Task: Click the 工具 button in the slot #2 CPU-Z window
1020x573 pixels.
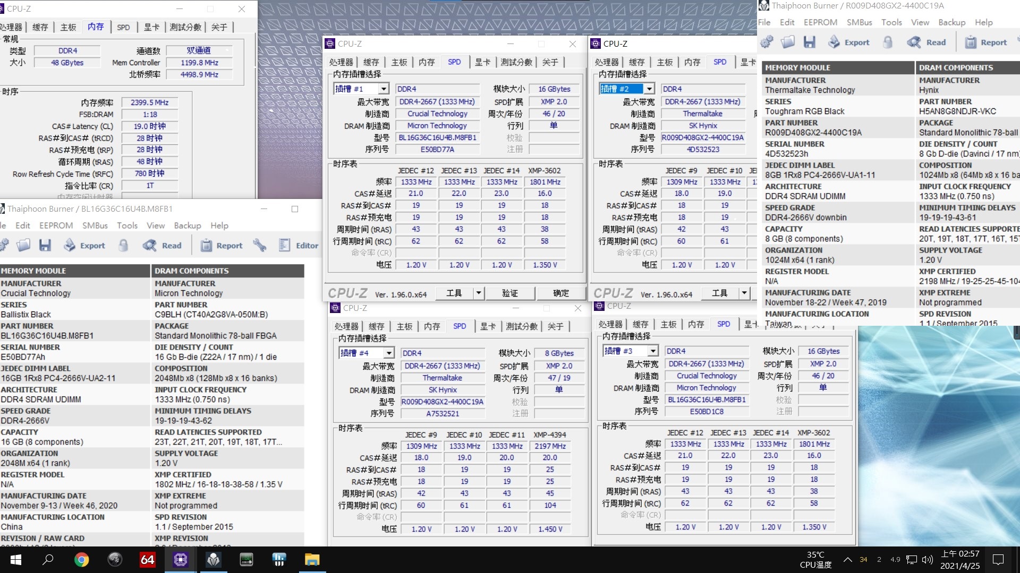Action: point(720,293)
